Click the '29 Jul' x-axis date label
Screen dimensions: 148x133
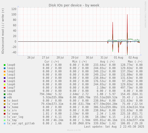coord(75,58)
